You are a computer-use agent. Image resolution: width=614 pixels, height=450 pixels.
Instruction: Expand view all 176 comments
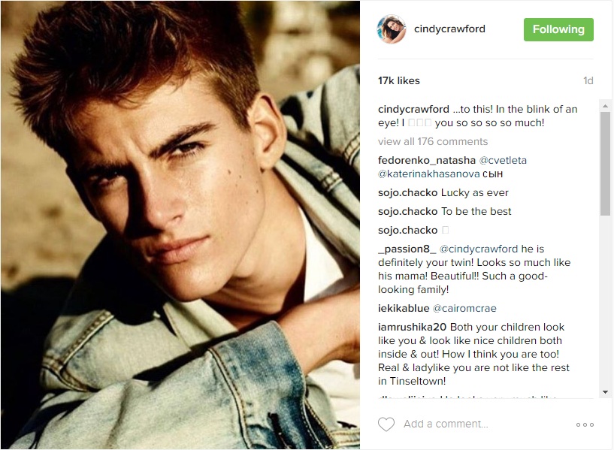click(x=433, y=141)
